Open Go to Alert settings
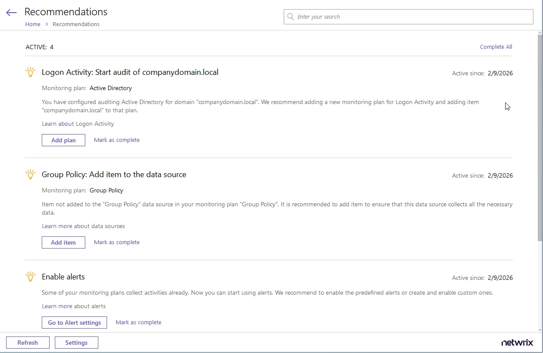 [x=74, y=323]
